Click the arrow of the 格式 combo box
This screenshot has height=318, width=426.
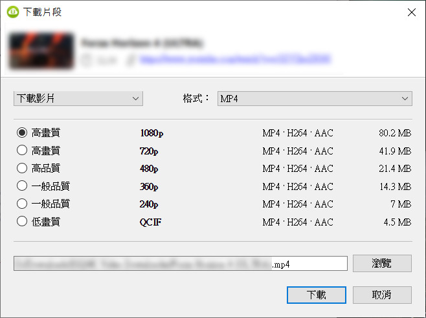coord(405,98)
